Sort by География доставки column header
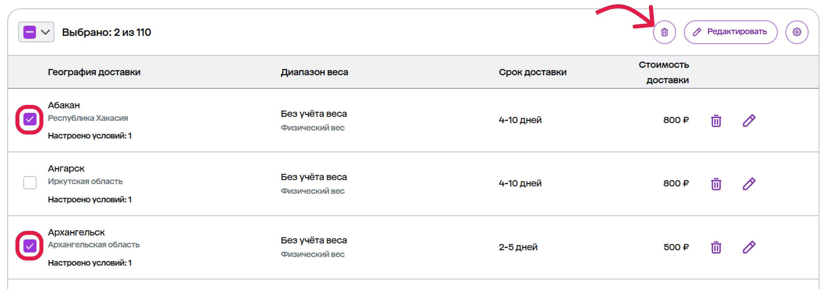The image size is (829, 289). (x=94, y=72)
